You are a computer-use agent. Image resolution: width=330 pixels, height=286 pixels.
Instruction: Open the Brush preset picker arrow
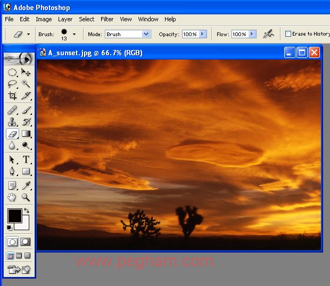tap(74, 34)
